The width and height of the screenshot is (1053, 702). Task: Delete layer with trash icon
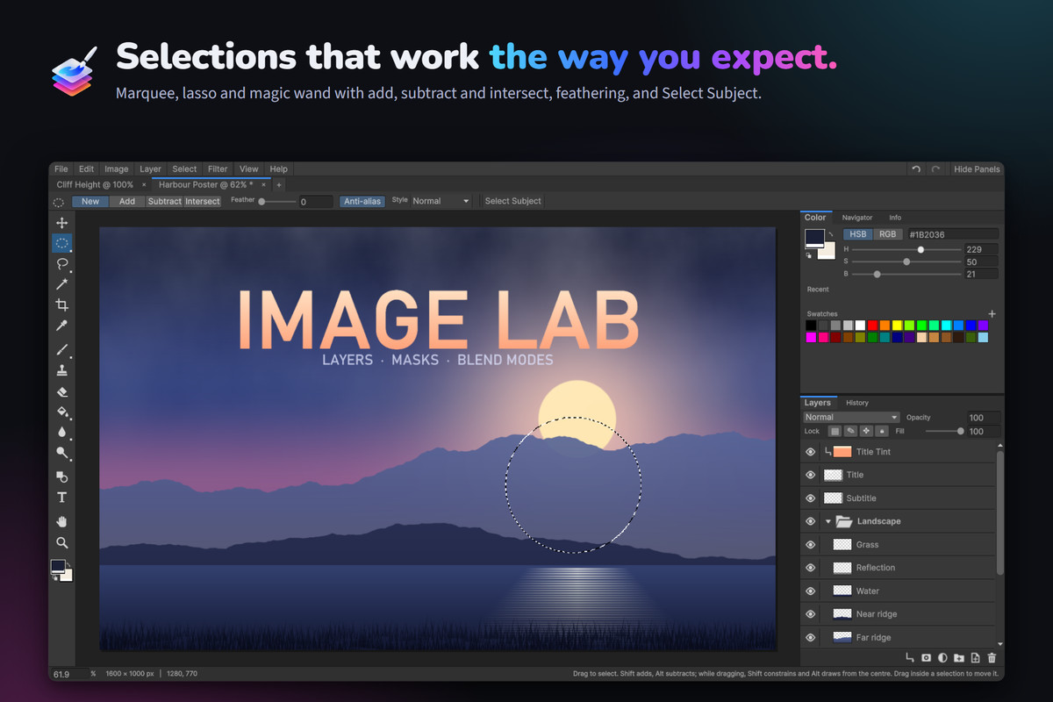click(992, 657)
